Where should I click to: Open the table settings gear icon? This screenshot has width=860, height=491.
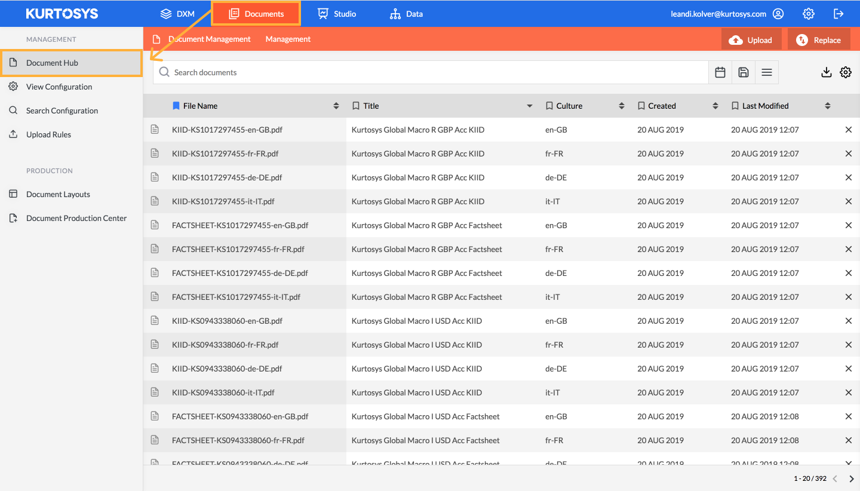click(x=846, y=72)
